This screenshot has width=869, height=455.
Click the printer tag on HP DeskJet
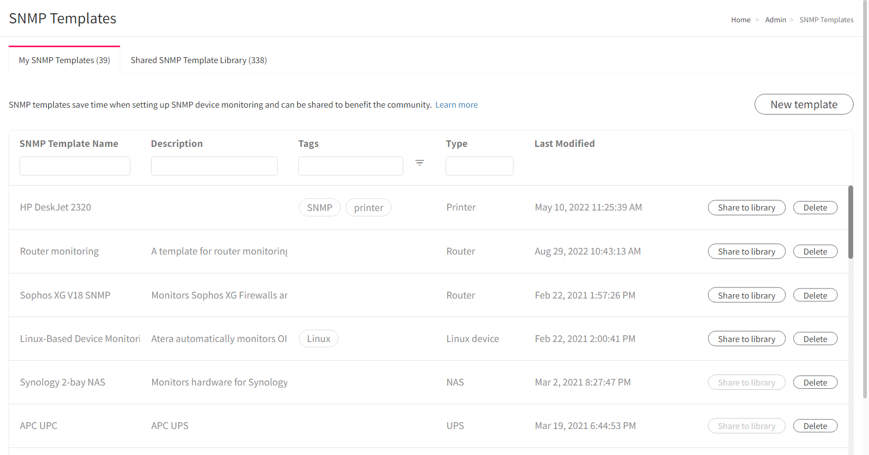point(368,208)
